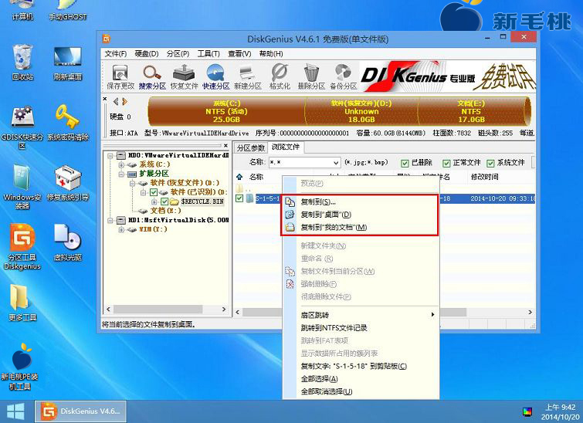Click the Format (格式化) toolbar icon

coord(280,76)
